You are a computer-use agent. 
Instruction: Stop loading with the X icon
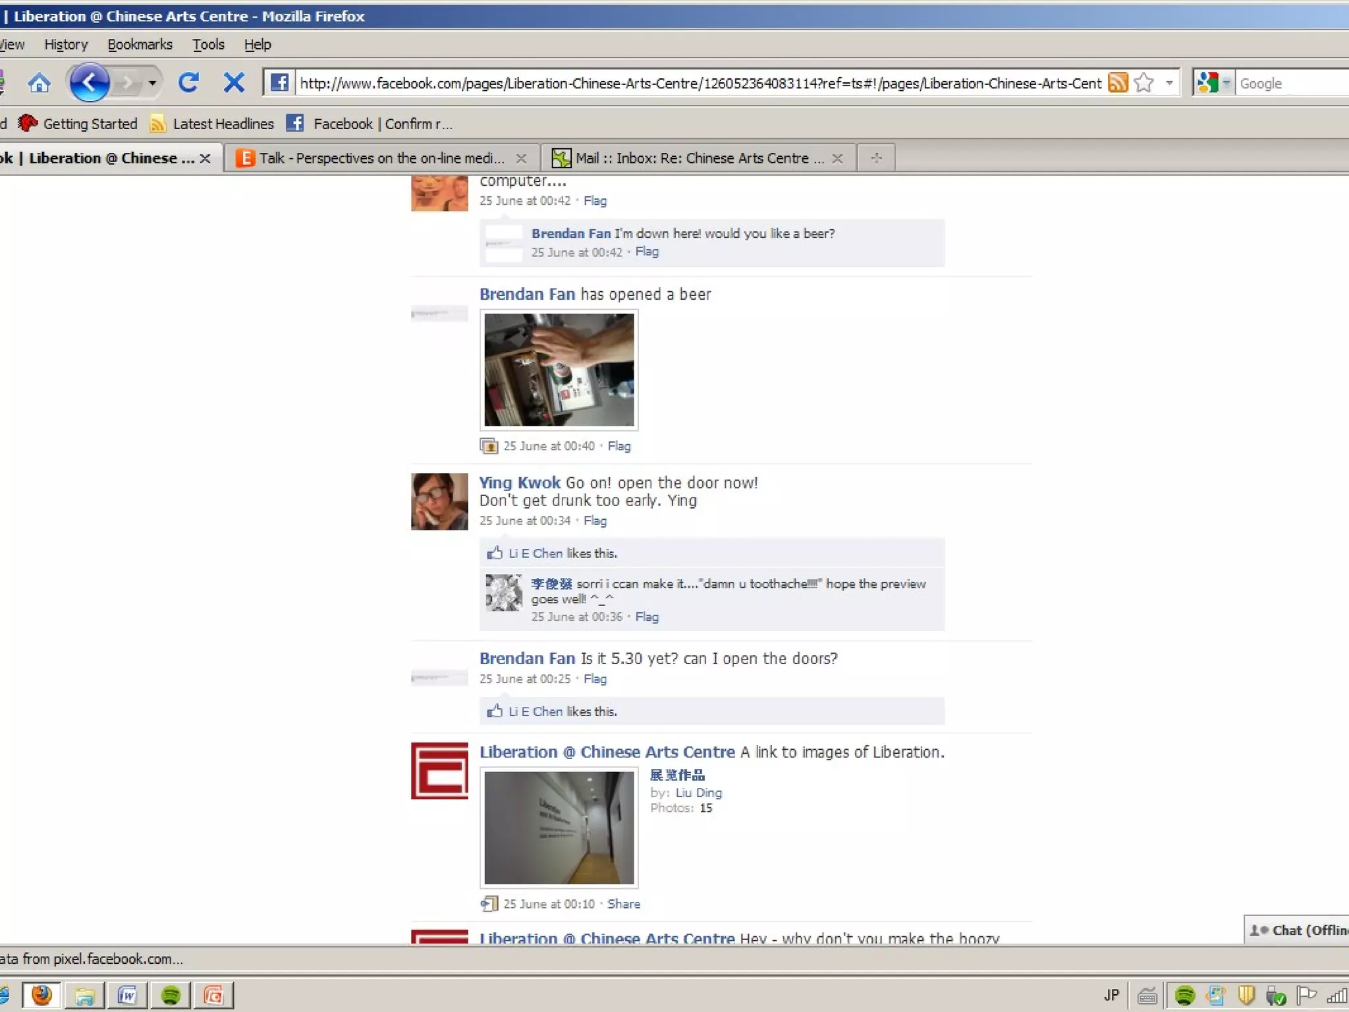tap(234, 83)
